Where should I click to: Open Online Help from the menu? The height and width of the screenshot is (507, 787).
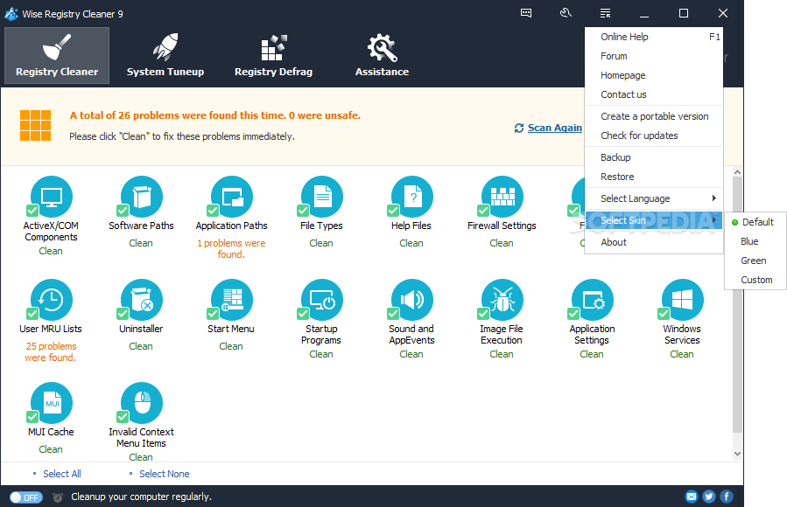(654, 37)
